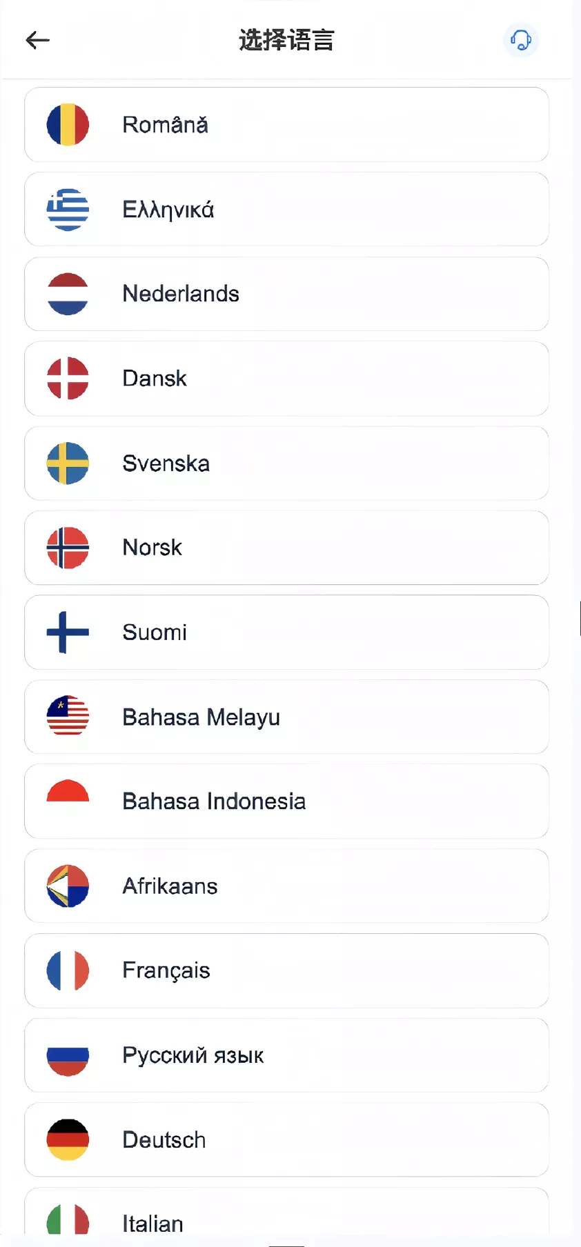Tap the Netherlands flag icon
Viewport: 581px width, 1247px height.
click(x=68, y=294)
